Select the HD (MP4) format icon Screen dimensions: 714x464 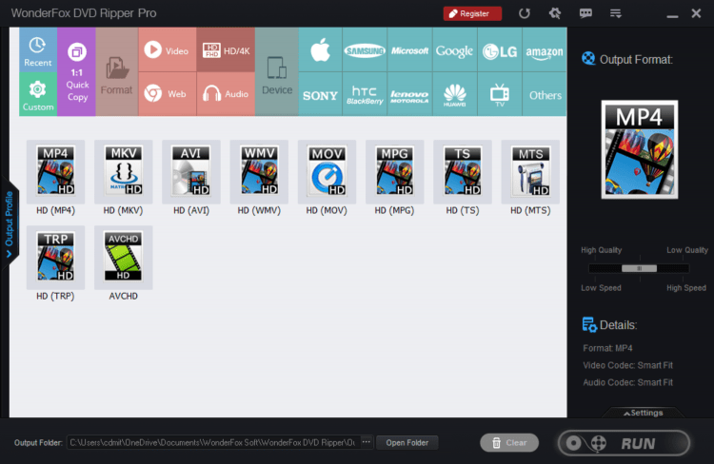coord(55,171)
